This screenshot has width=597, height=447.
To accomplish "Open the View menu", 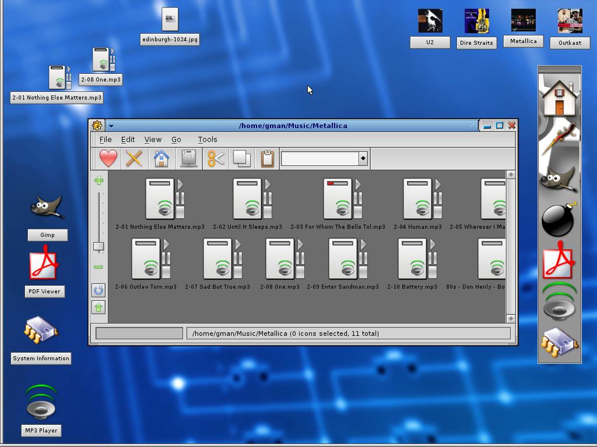I will pos(153,140).
